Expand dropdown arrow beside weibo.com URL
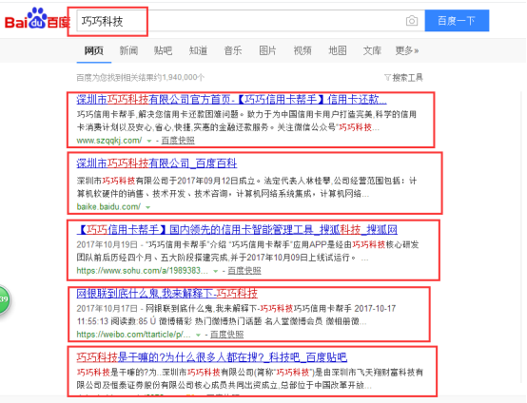 pos(198,335)
